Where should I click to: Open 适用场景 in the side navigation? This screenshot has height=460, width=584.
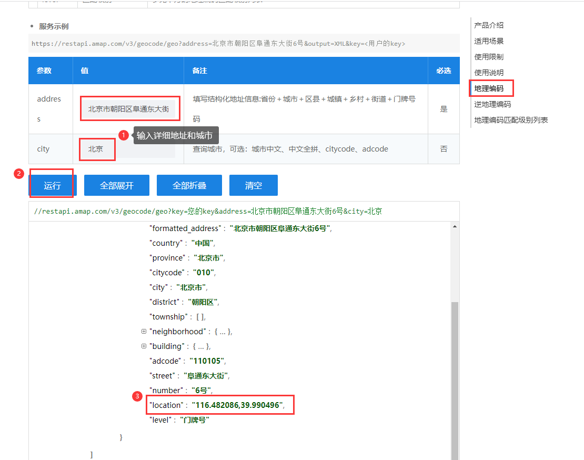pos(489,41)
